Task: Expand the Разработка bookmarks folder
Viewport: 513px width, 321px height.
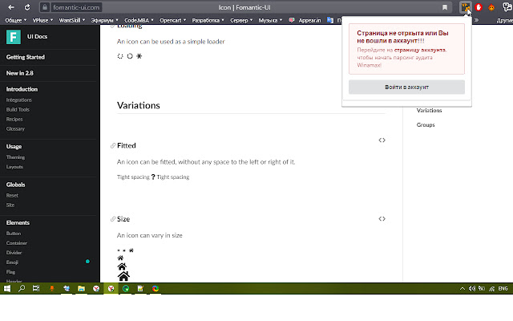Action: coord(208,20)
